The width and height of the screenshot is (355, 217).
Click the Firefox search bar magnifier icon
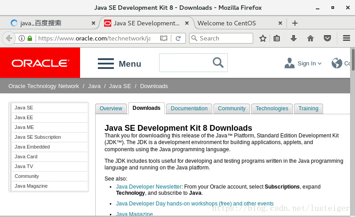click(x=194, y=38)
